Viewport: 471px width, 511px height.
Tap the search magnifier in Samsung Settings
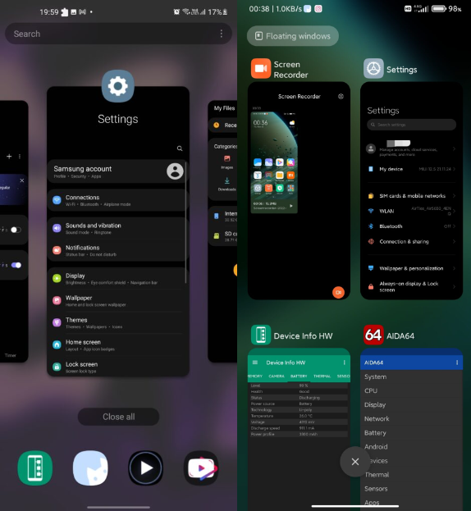(x=180, y=148)
